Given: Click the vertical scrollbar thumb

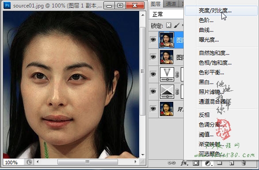Looking at the screenshot, I should (x=142, y=71).
